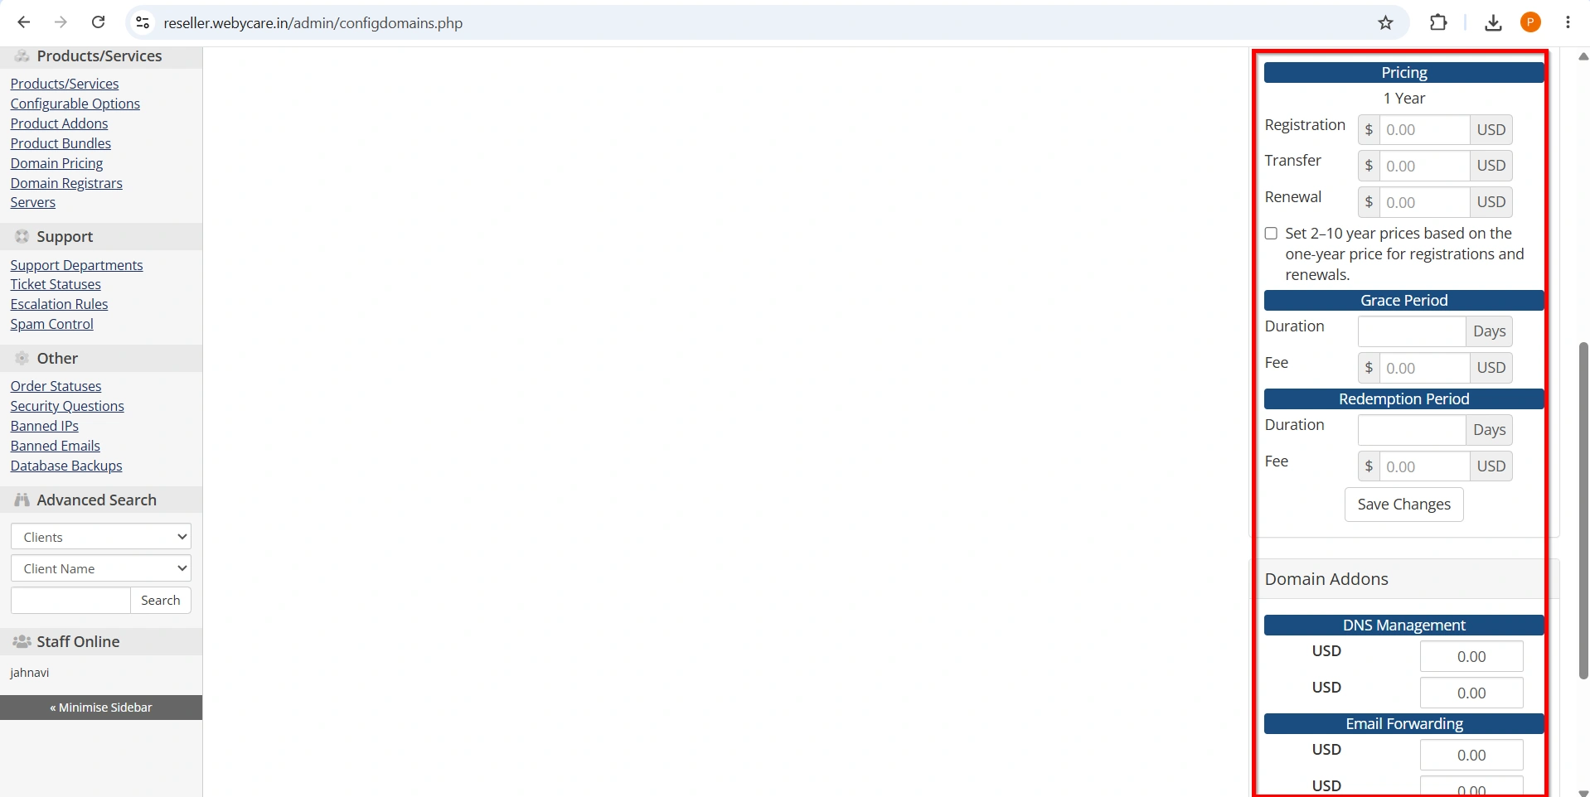Open Security Questions link
The image size is (1590, 797).
point(67,406)
